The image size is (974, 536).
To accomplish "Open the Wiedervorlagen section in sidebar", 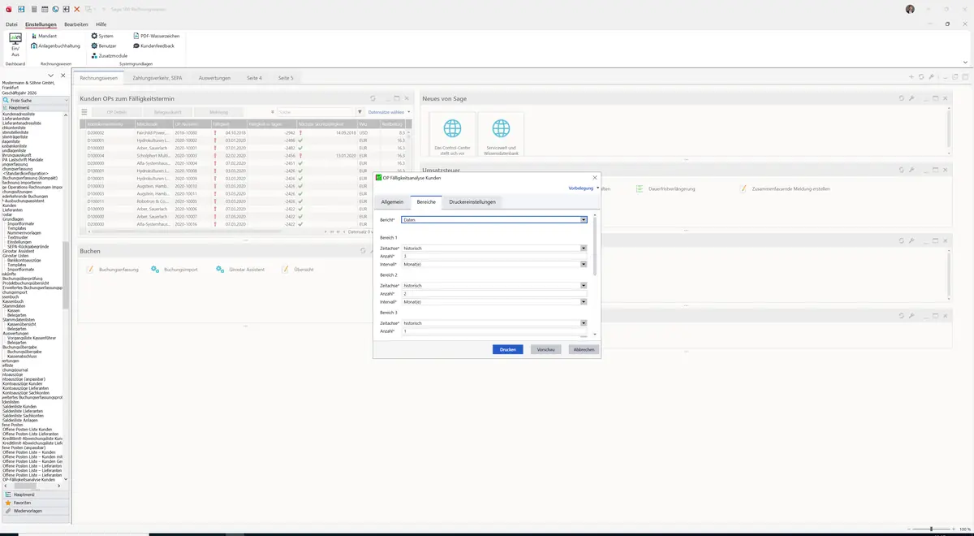I will [35, 511].
